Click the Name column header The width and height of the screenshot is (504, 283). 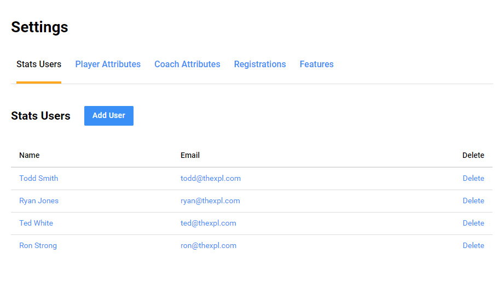click(x=30, y=155)
